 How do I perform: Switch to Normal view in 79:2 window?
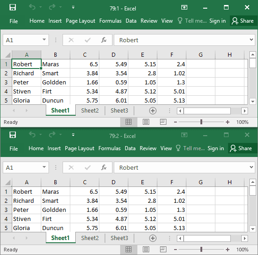[x=128, y=250]
